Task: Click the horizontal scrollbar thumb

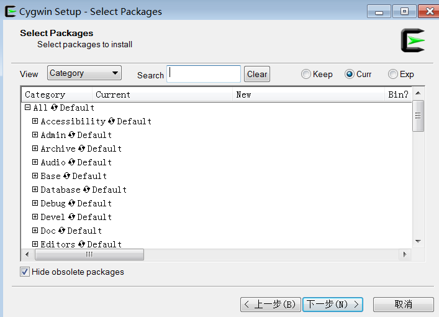Action: coord(89,254)
